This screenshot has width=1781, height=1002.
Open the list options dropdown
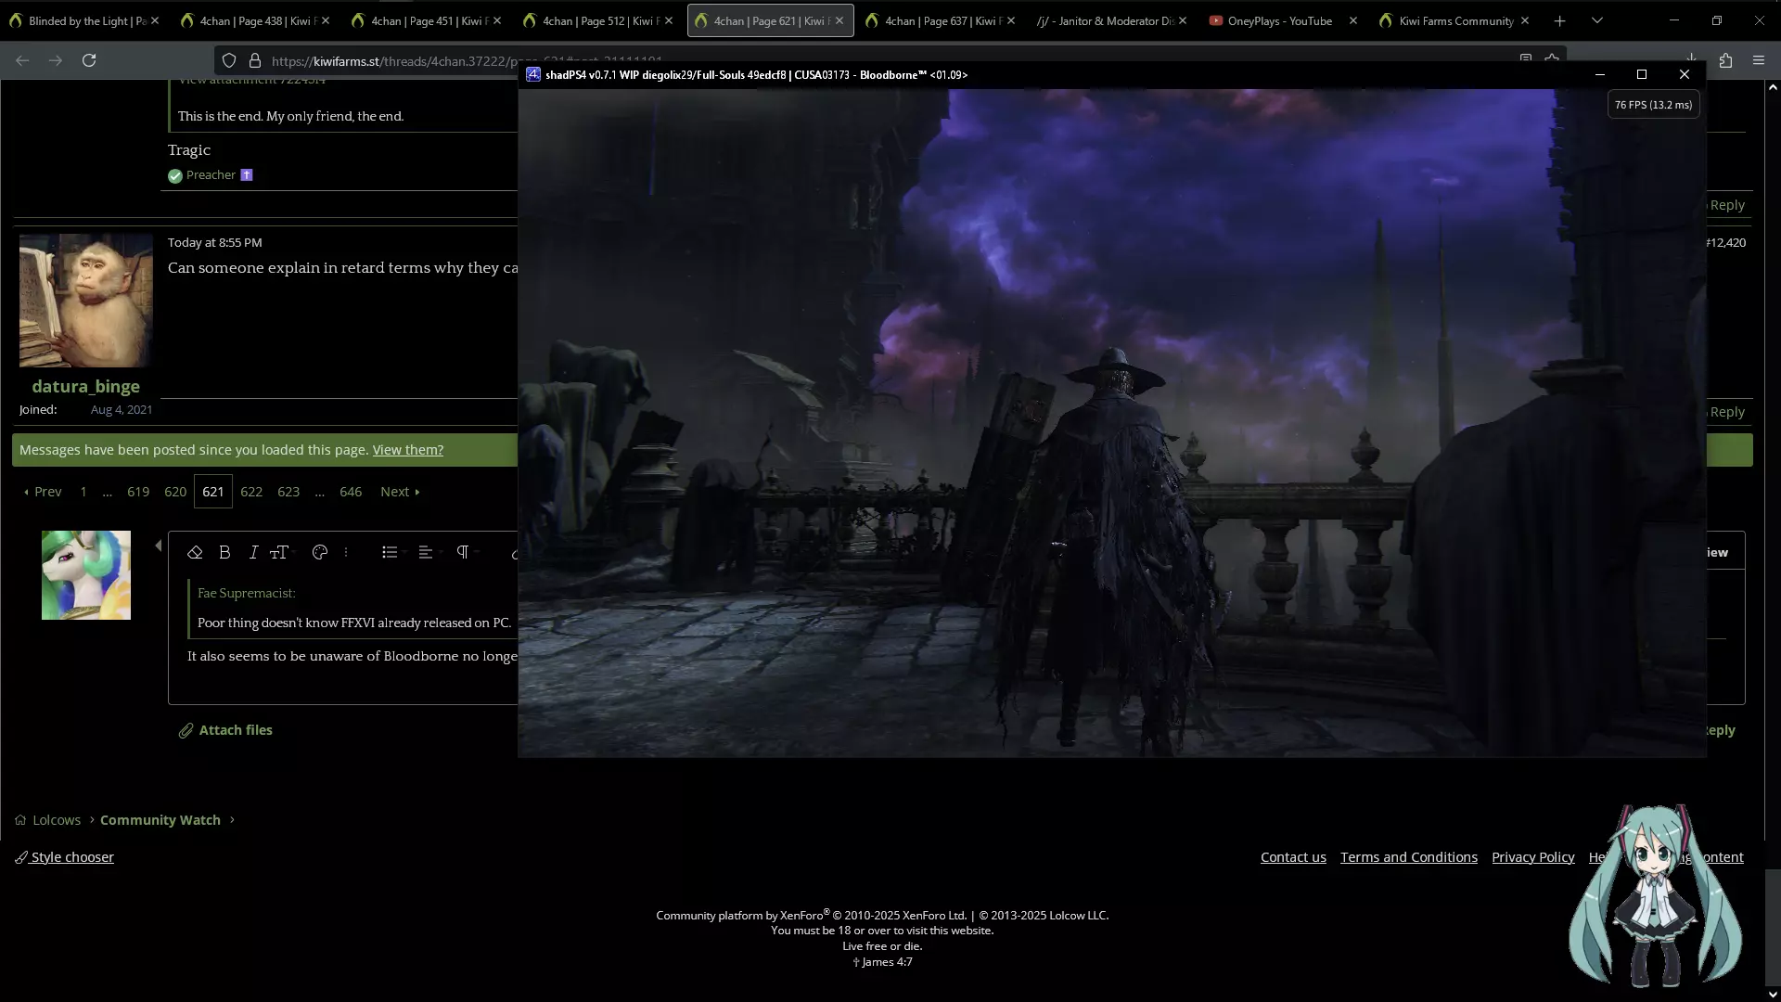(392, 552)
